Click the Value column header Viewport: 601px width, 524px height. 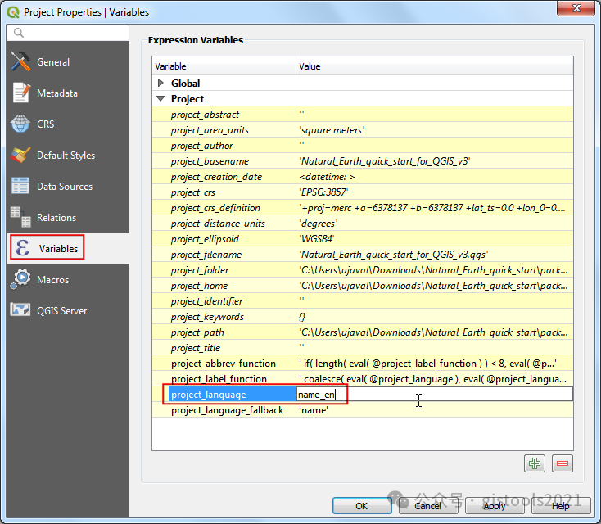(435, 66)
